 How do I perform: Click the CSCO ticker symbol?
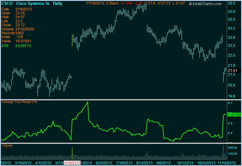click(x=7, y=3)
